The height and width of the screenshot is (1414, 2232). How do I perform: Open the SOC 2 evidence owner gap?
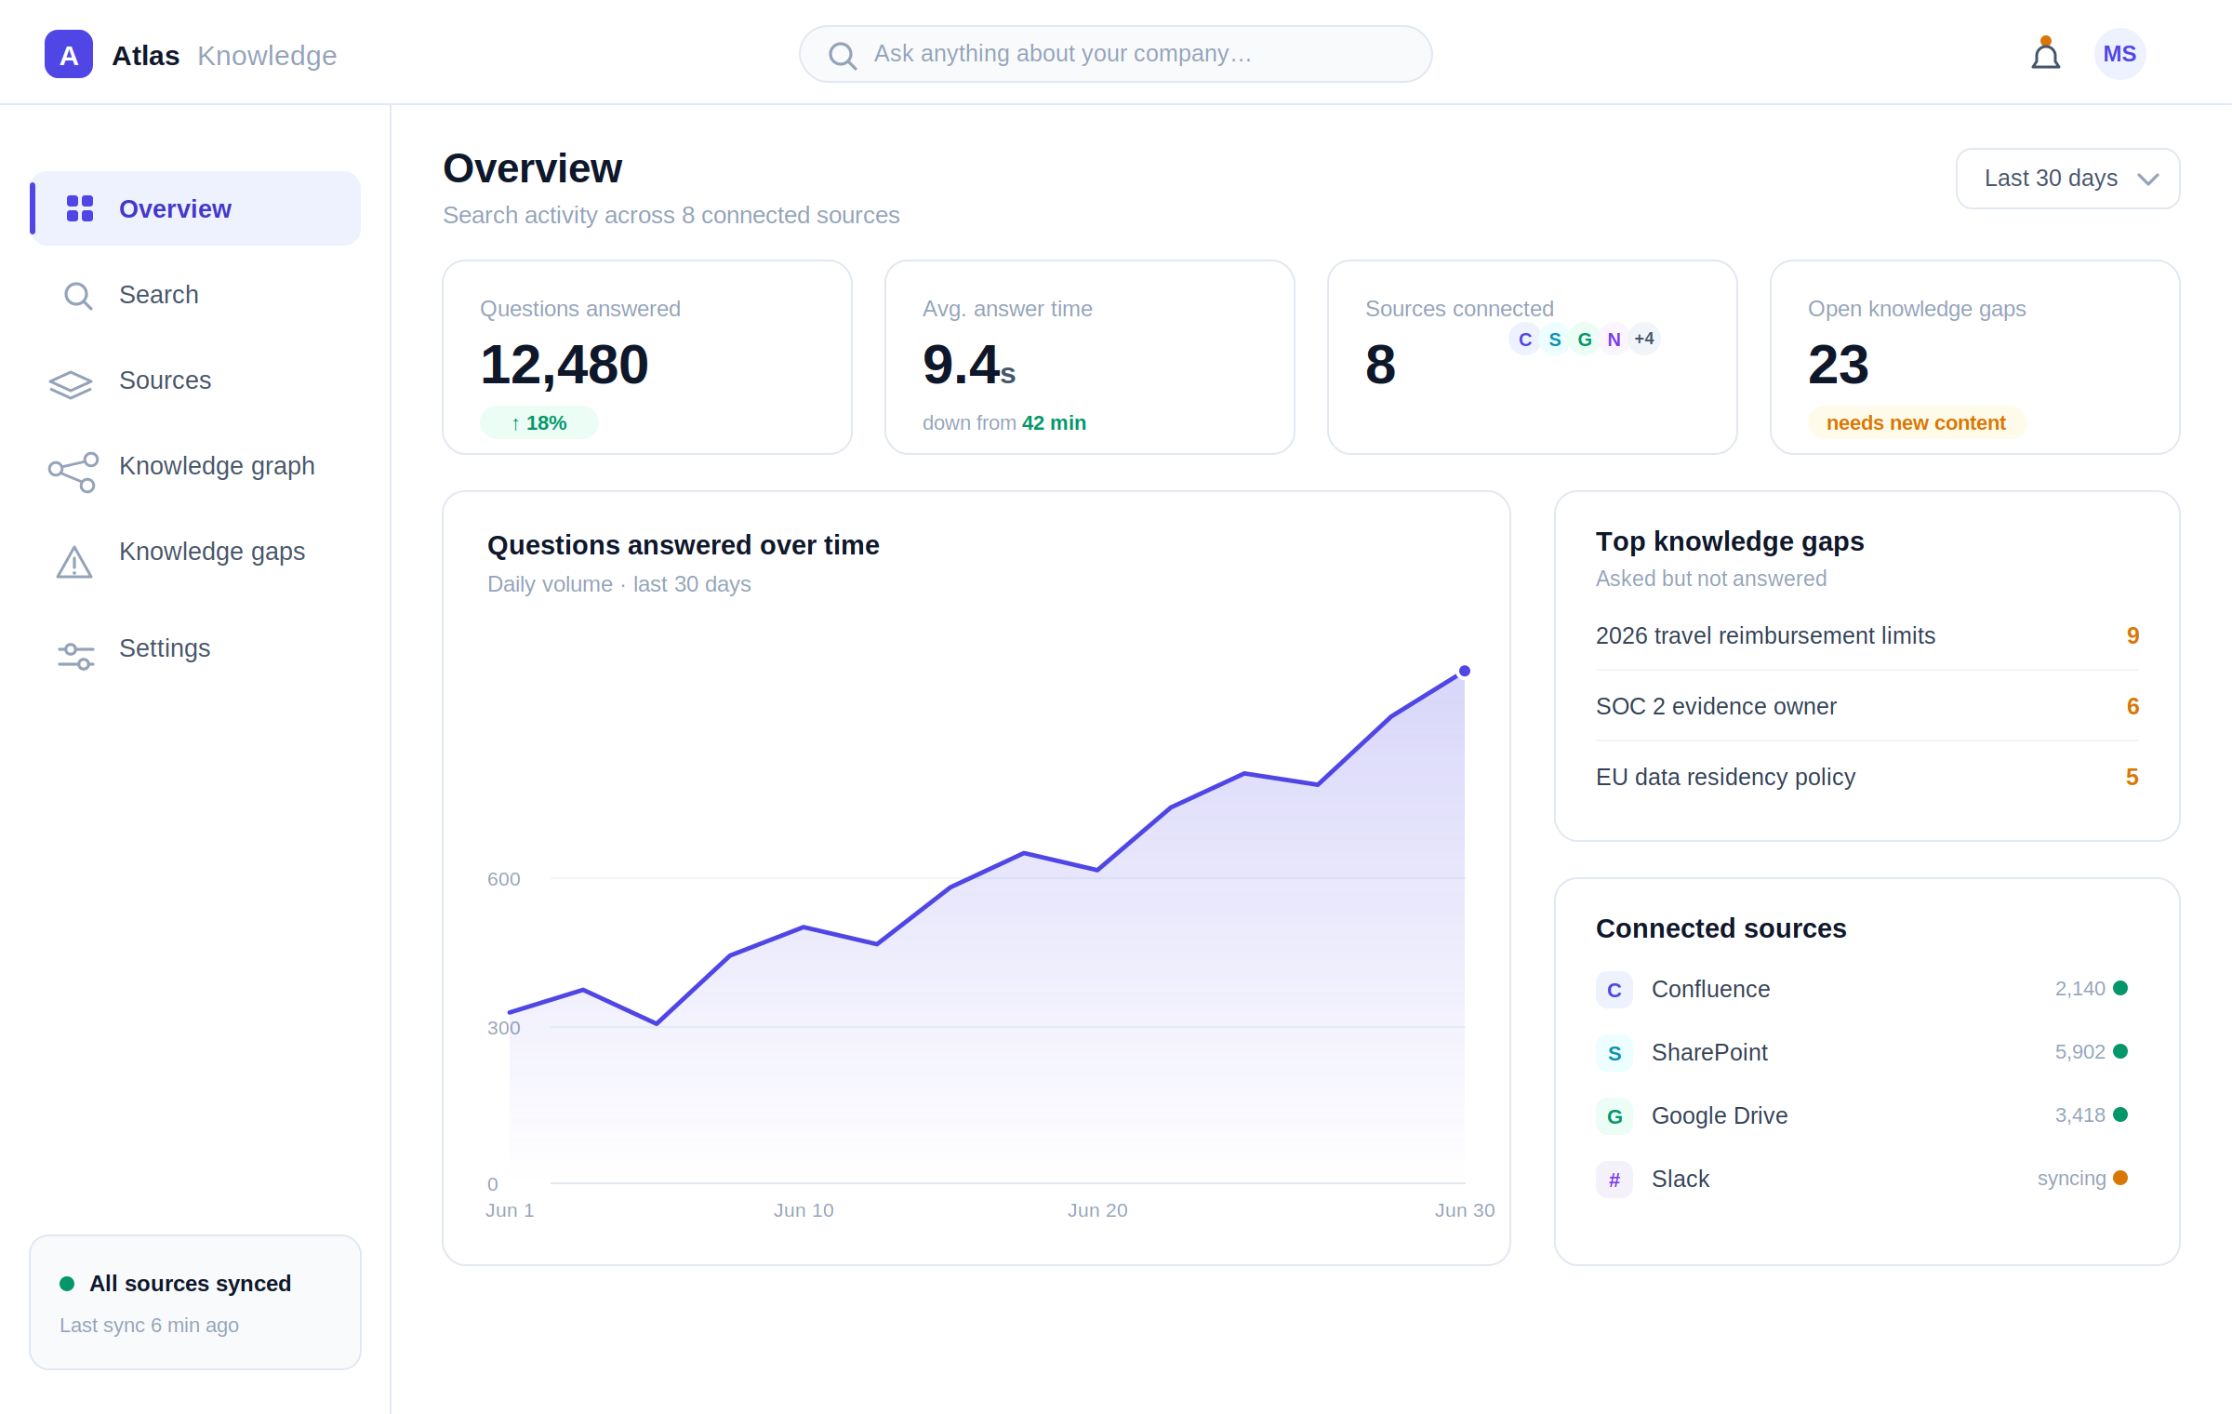pyautogui.click(x=1867, y=706)
